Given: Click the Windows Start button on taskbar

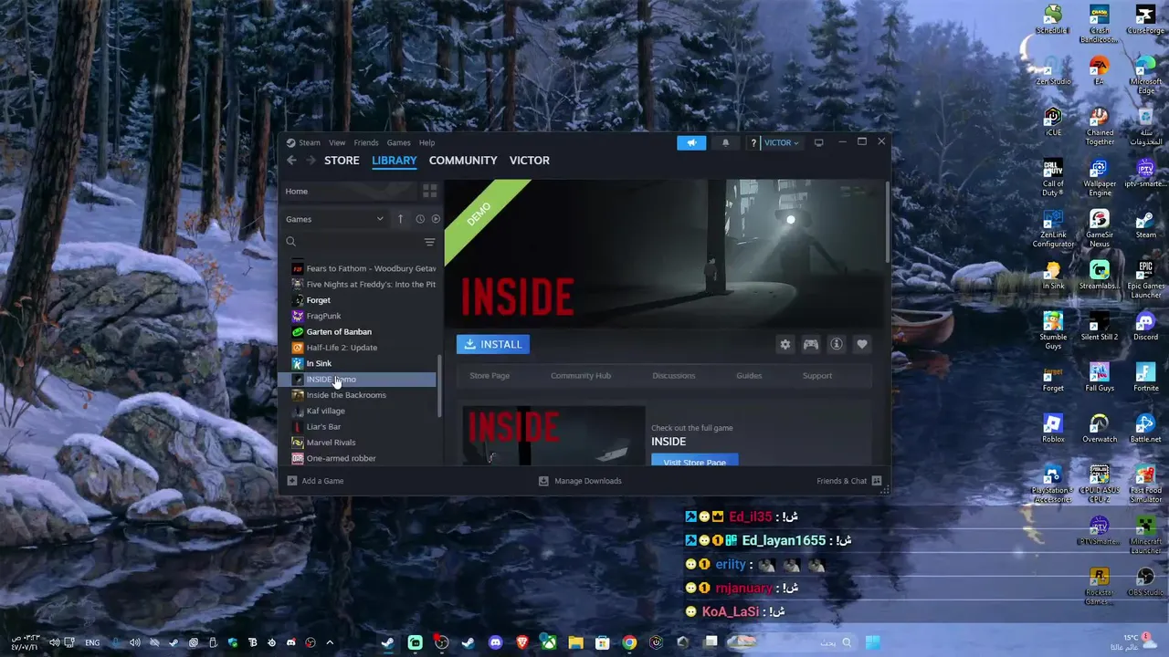Looking at the screenshot, I should pyautogui.click(x=873, y=642).
